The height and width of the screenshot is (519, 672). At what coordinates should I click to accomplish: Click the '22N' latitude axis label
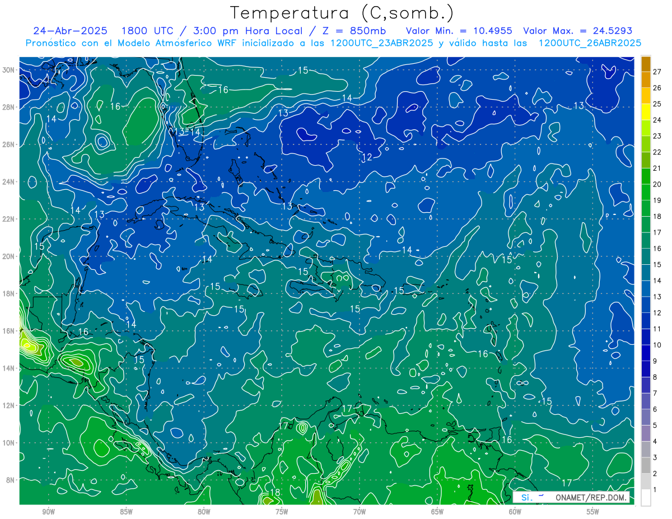pyautogui.click(x=8, y=219)
